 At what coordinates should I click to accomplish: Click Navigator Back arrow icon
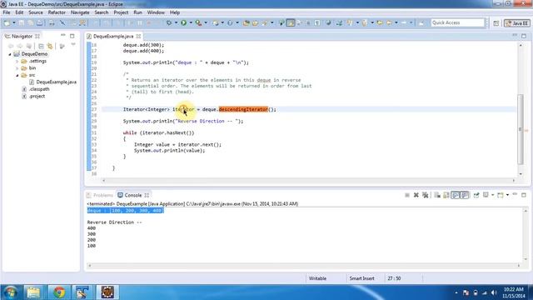tap(11, 46)
